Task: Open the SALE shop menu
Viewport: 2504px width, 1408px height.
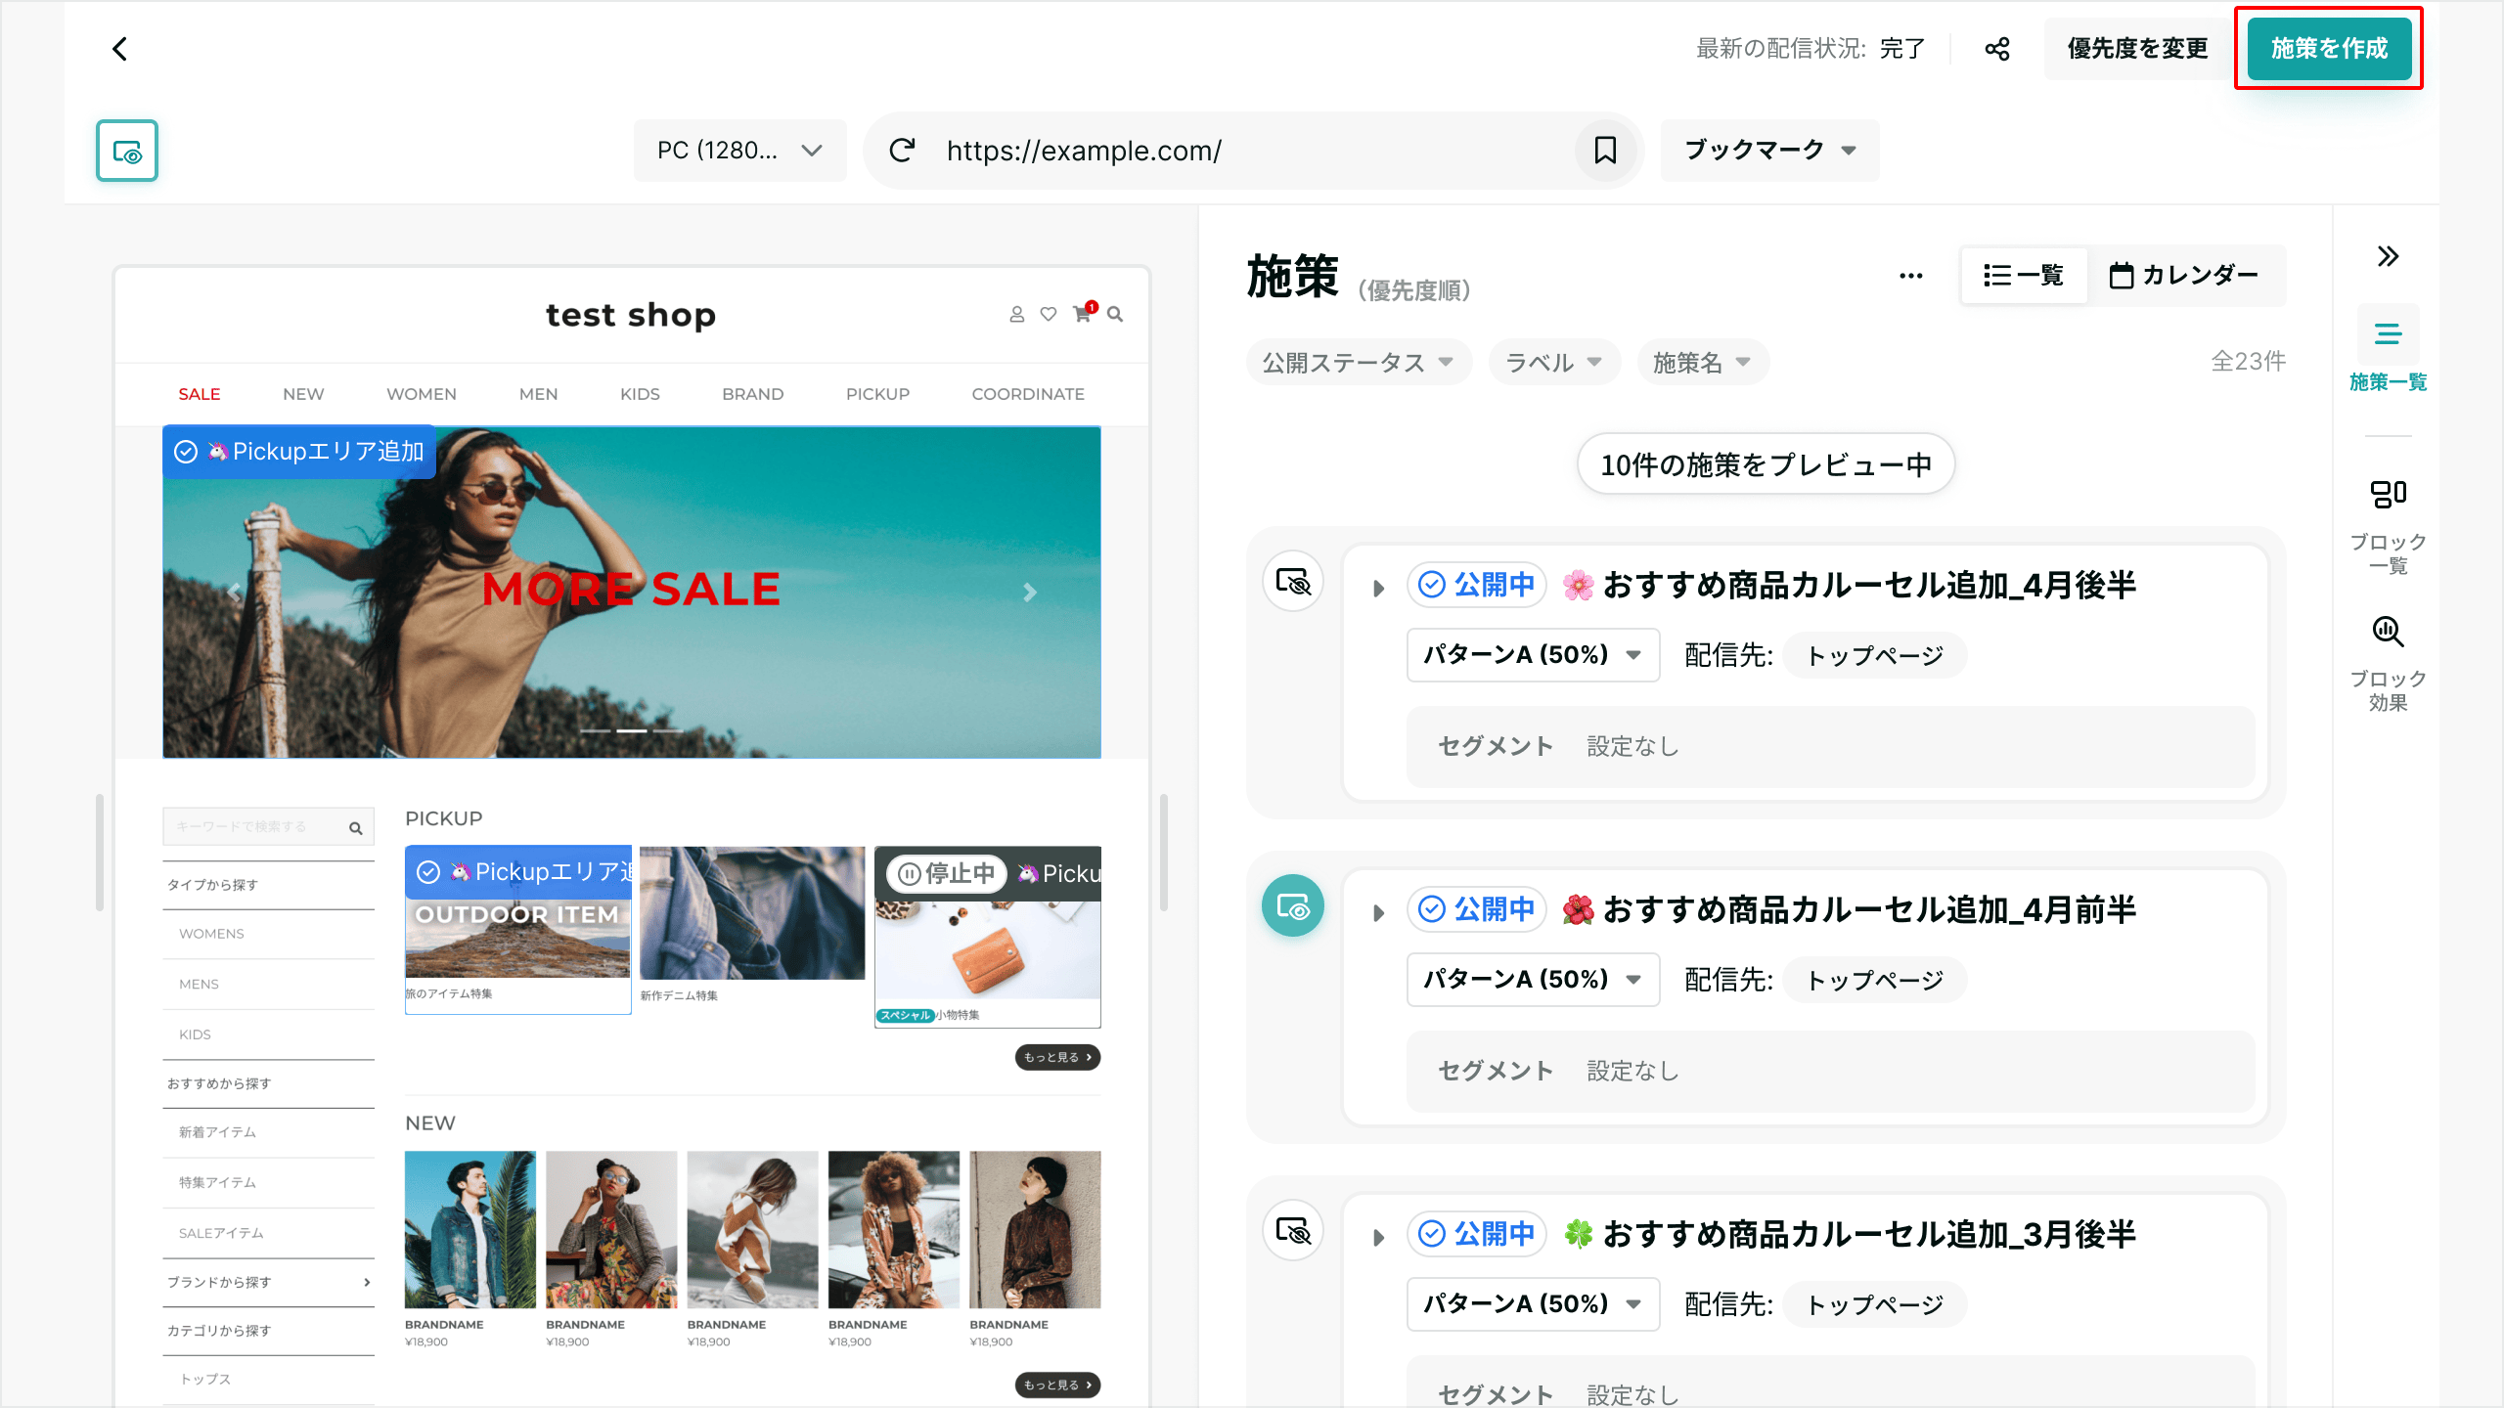Action: (x=199, y=394)
